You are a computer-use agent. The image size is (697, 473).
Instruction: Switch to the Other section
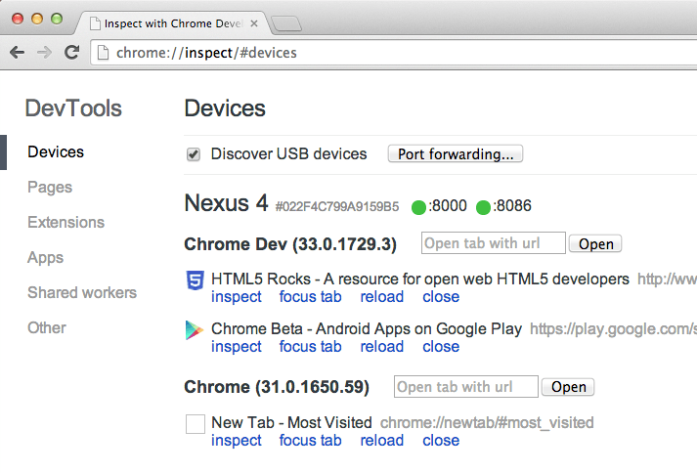pos(47,327)
